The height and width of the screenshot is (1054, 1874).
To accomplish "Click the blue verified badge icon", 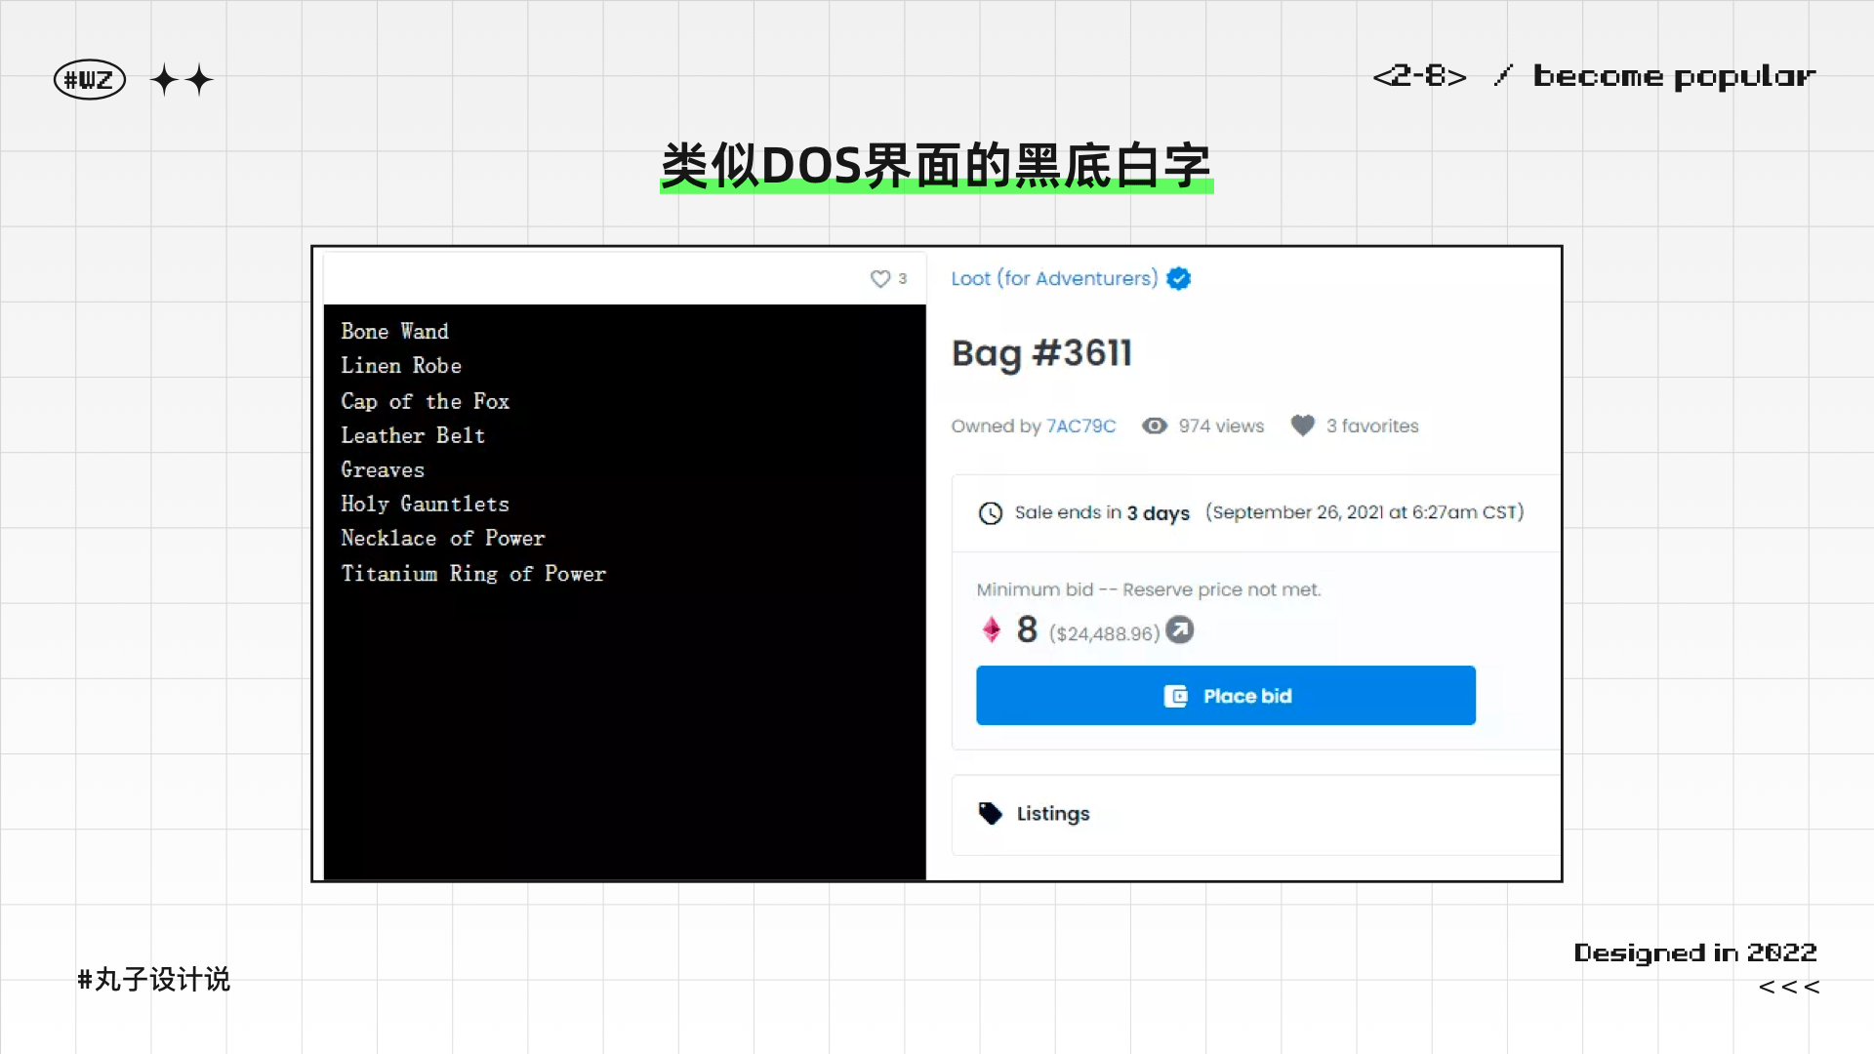I will [1179, 279].
